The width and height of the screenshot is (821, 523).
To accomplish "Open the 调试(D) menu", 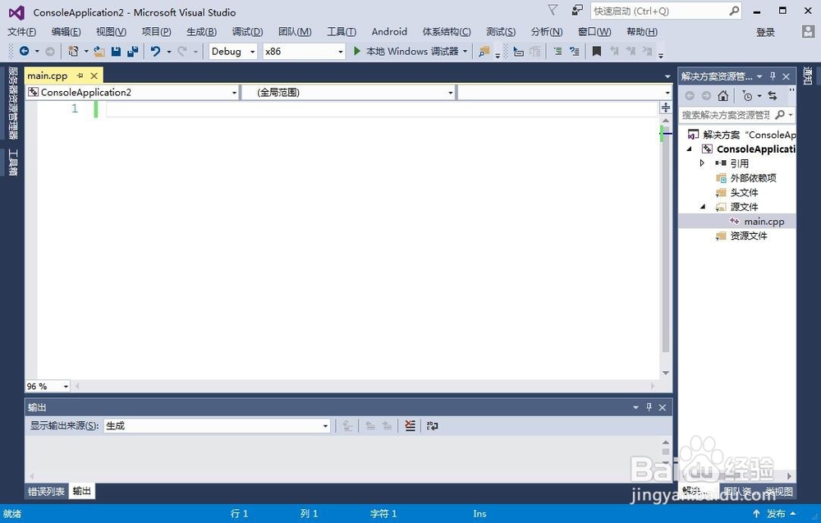I will tap(247, 31).
